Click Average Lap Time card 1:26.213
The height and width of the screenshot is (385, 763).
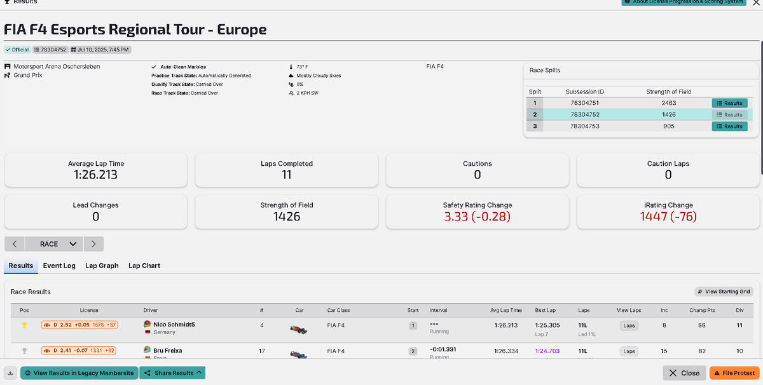click(95, 170)
